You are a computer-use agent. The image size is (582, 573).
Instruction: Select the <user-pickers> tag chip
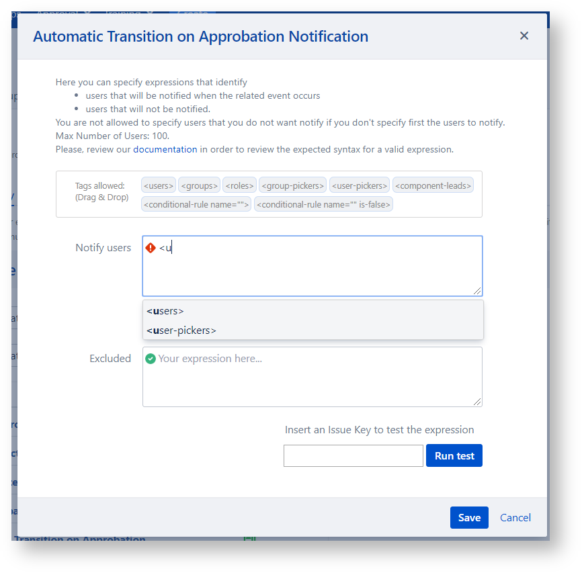pyautogui.click(x=360, y=185)
